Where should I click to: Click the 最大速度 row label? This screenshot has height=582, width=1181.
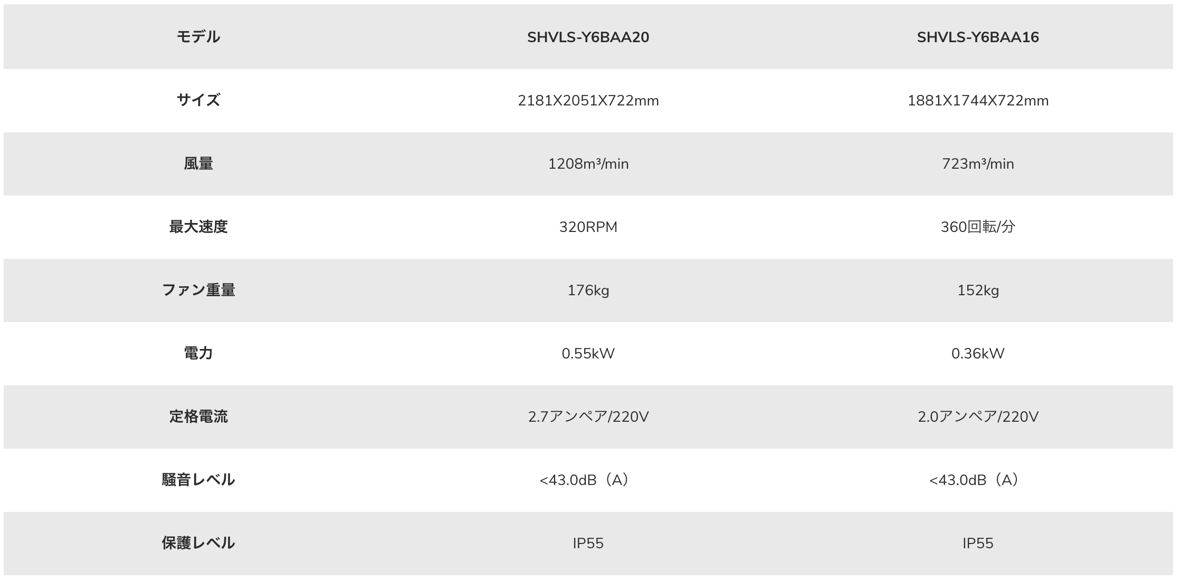(x=198, y=227)
